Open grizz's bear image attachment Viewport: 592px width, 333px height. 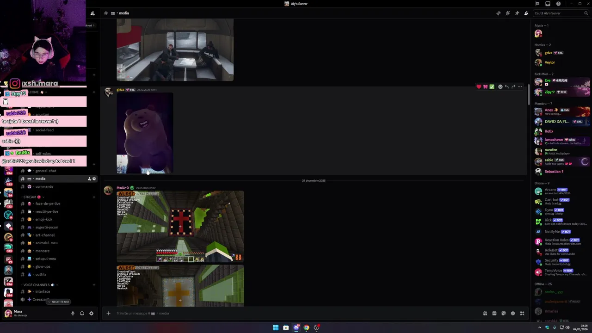coord(145,133)
